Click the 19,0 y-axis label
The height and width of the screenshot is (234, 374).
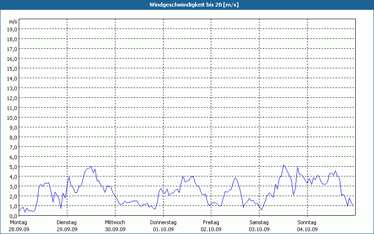12,29
